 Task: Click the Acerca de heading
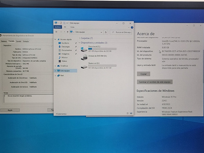[x=146, y=34]
